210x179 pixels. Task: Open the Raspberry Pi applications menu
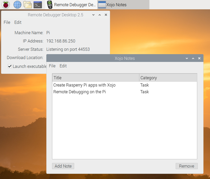(x=5, y=5)
